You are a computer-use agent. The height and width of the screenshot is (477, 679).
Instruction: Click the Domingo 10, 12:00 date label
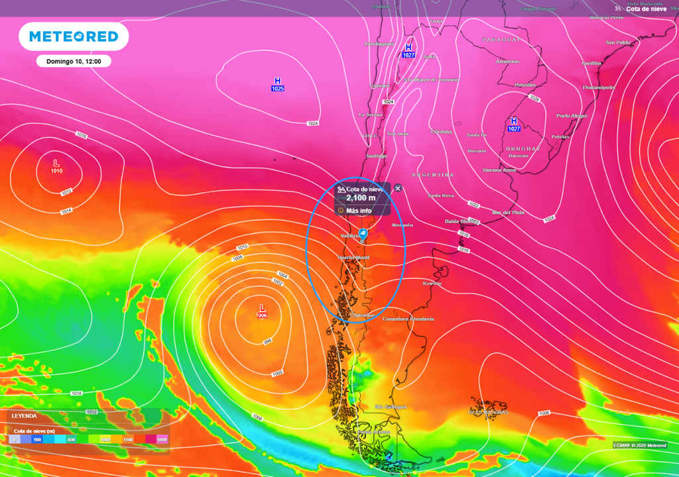74,61
